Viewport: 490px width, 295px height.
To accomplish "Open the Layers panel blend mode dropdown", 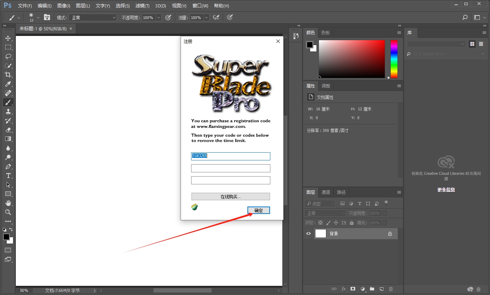I will pyautogui.click(x=325, y=213).
